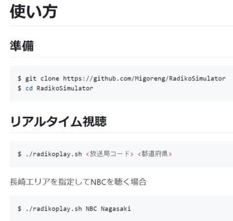The width and height of the screenshot is (233, 221).
Task: Click Nagasaki in the example command
Action: click(x=116, y=209)
